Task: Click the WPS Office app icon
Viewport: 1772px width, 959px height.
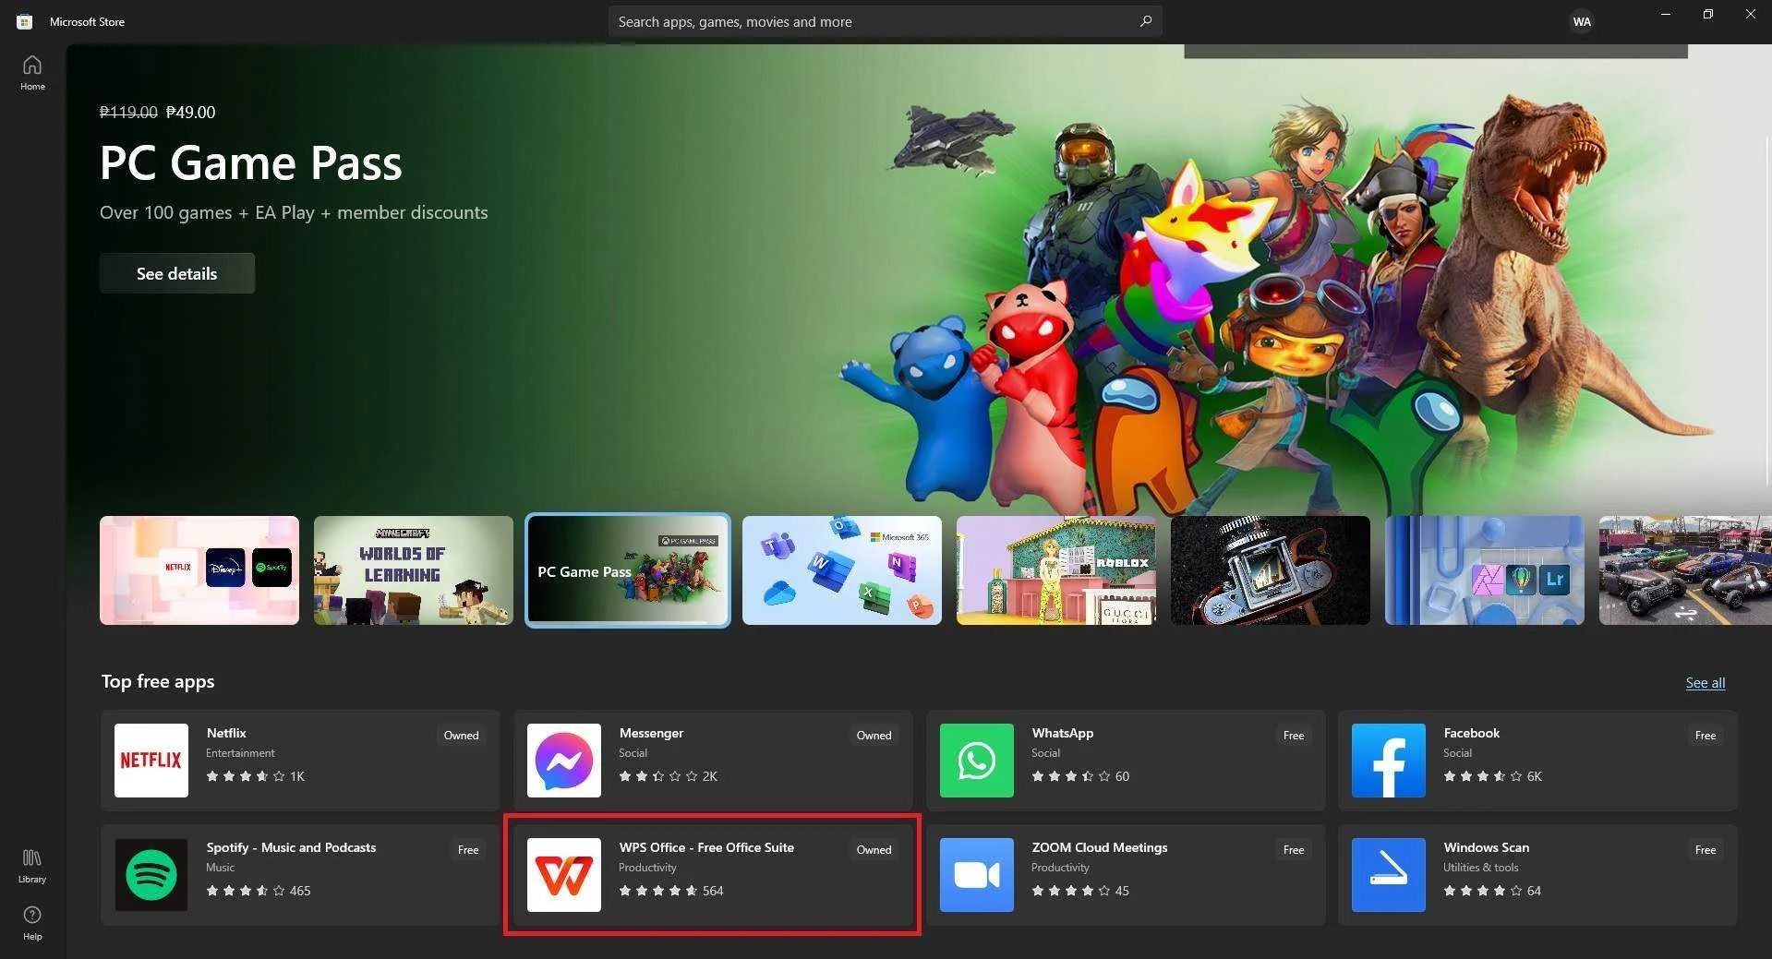Action: pyautogui.click(x=564, y=875)
